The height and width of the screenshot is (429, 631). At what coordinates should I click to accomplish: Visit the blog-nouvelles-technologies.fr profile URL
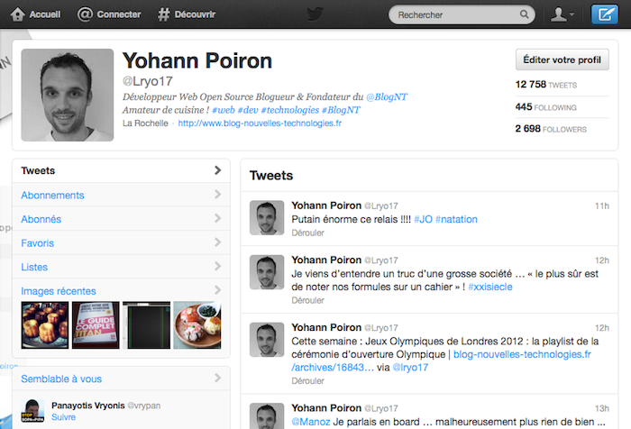pos(260,123)
